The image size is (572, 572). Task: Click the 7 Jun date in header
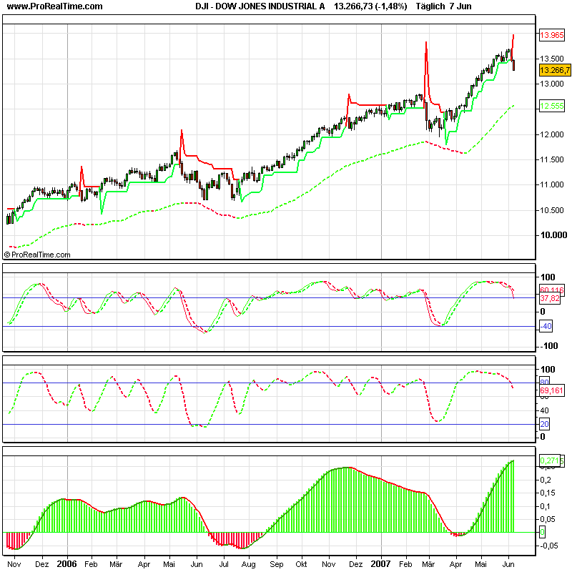click(x=460, y=6)
